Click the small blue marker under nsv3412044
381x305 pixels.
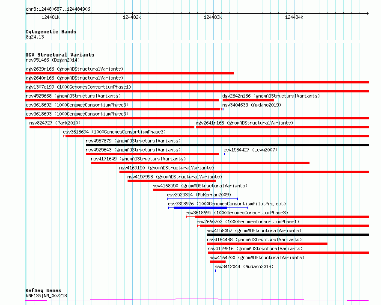[215, 271]
